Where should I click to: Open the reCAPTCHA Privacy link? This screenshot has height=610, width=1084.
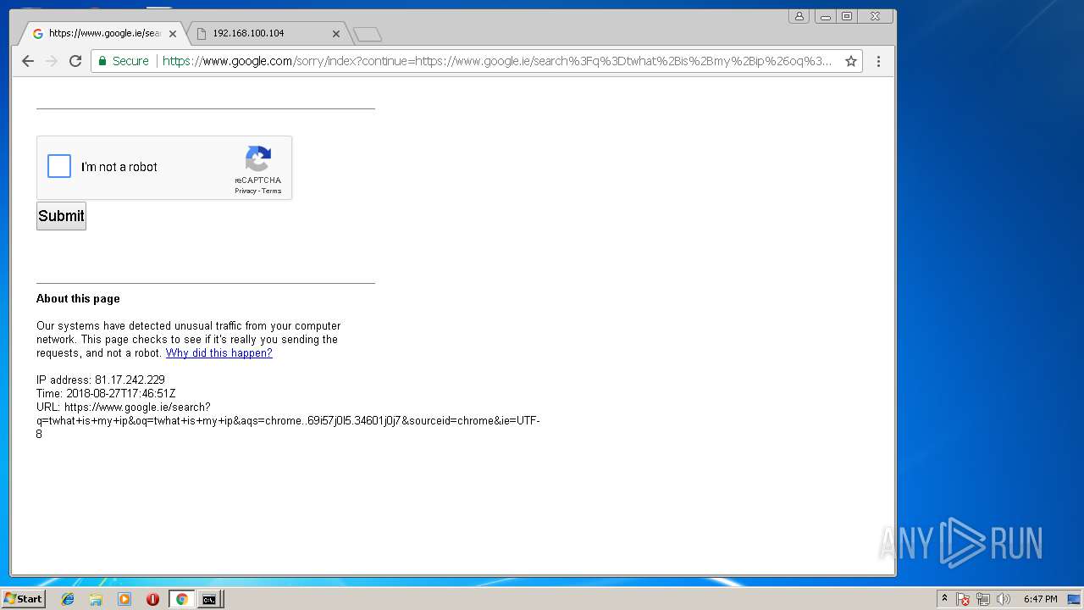246,191
